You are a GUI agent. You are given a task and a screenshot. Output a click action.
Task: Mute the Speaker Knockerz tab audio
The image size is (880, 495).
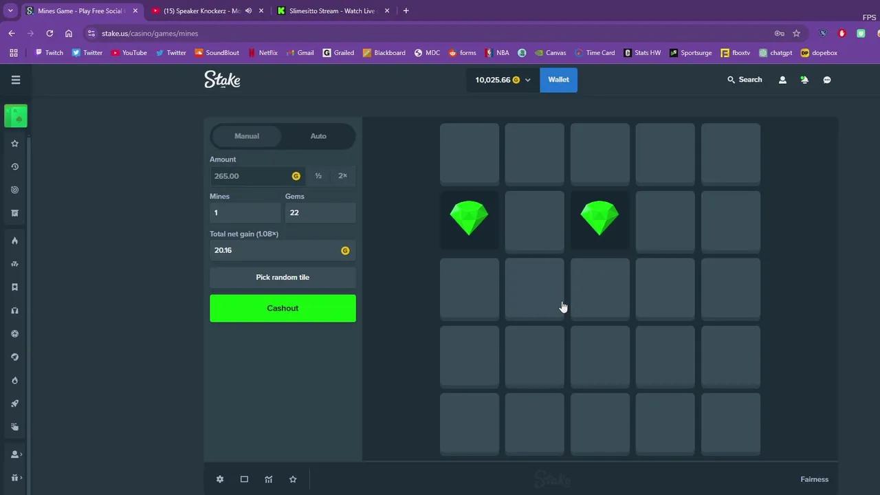(248, 11)
